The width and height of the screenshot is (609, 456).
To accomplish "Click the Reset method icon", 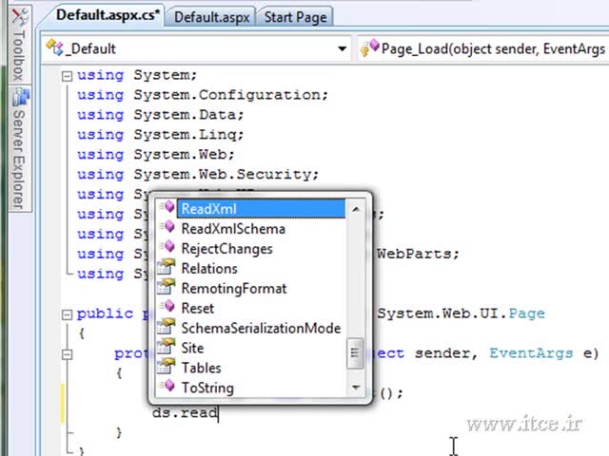I will (167, 307).
